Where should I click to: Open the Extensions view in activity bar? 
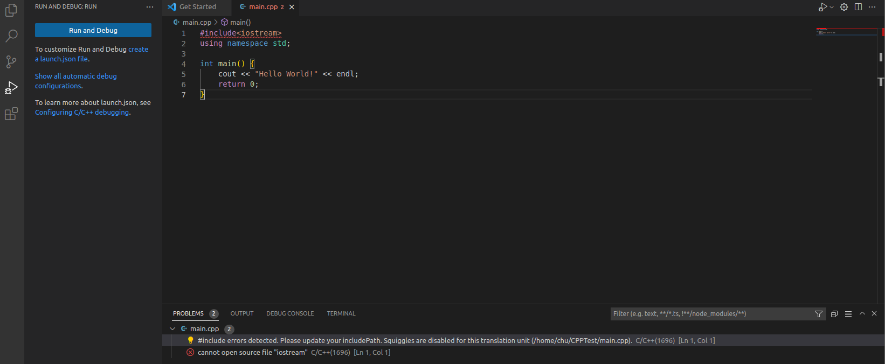[x=11, y=114]
